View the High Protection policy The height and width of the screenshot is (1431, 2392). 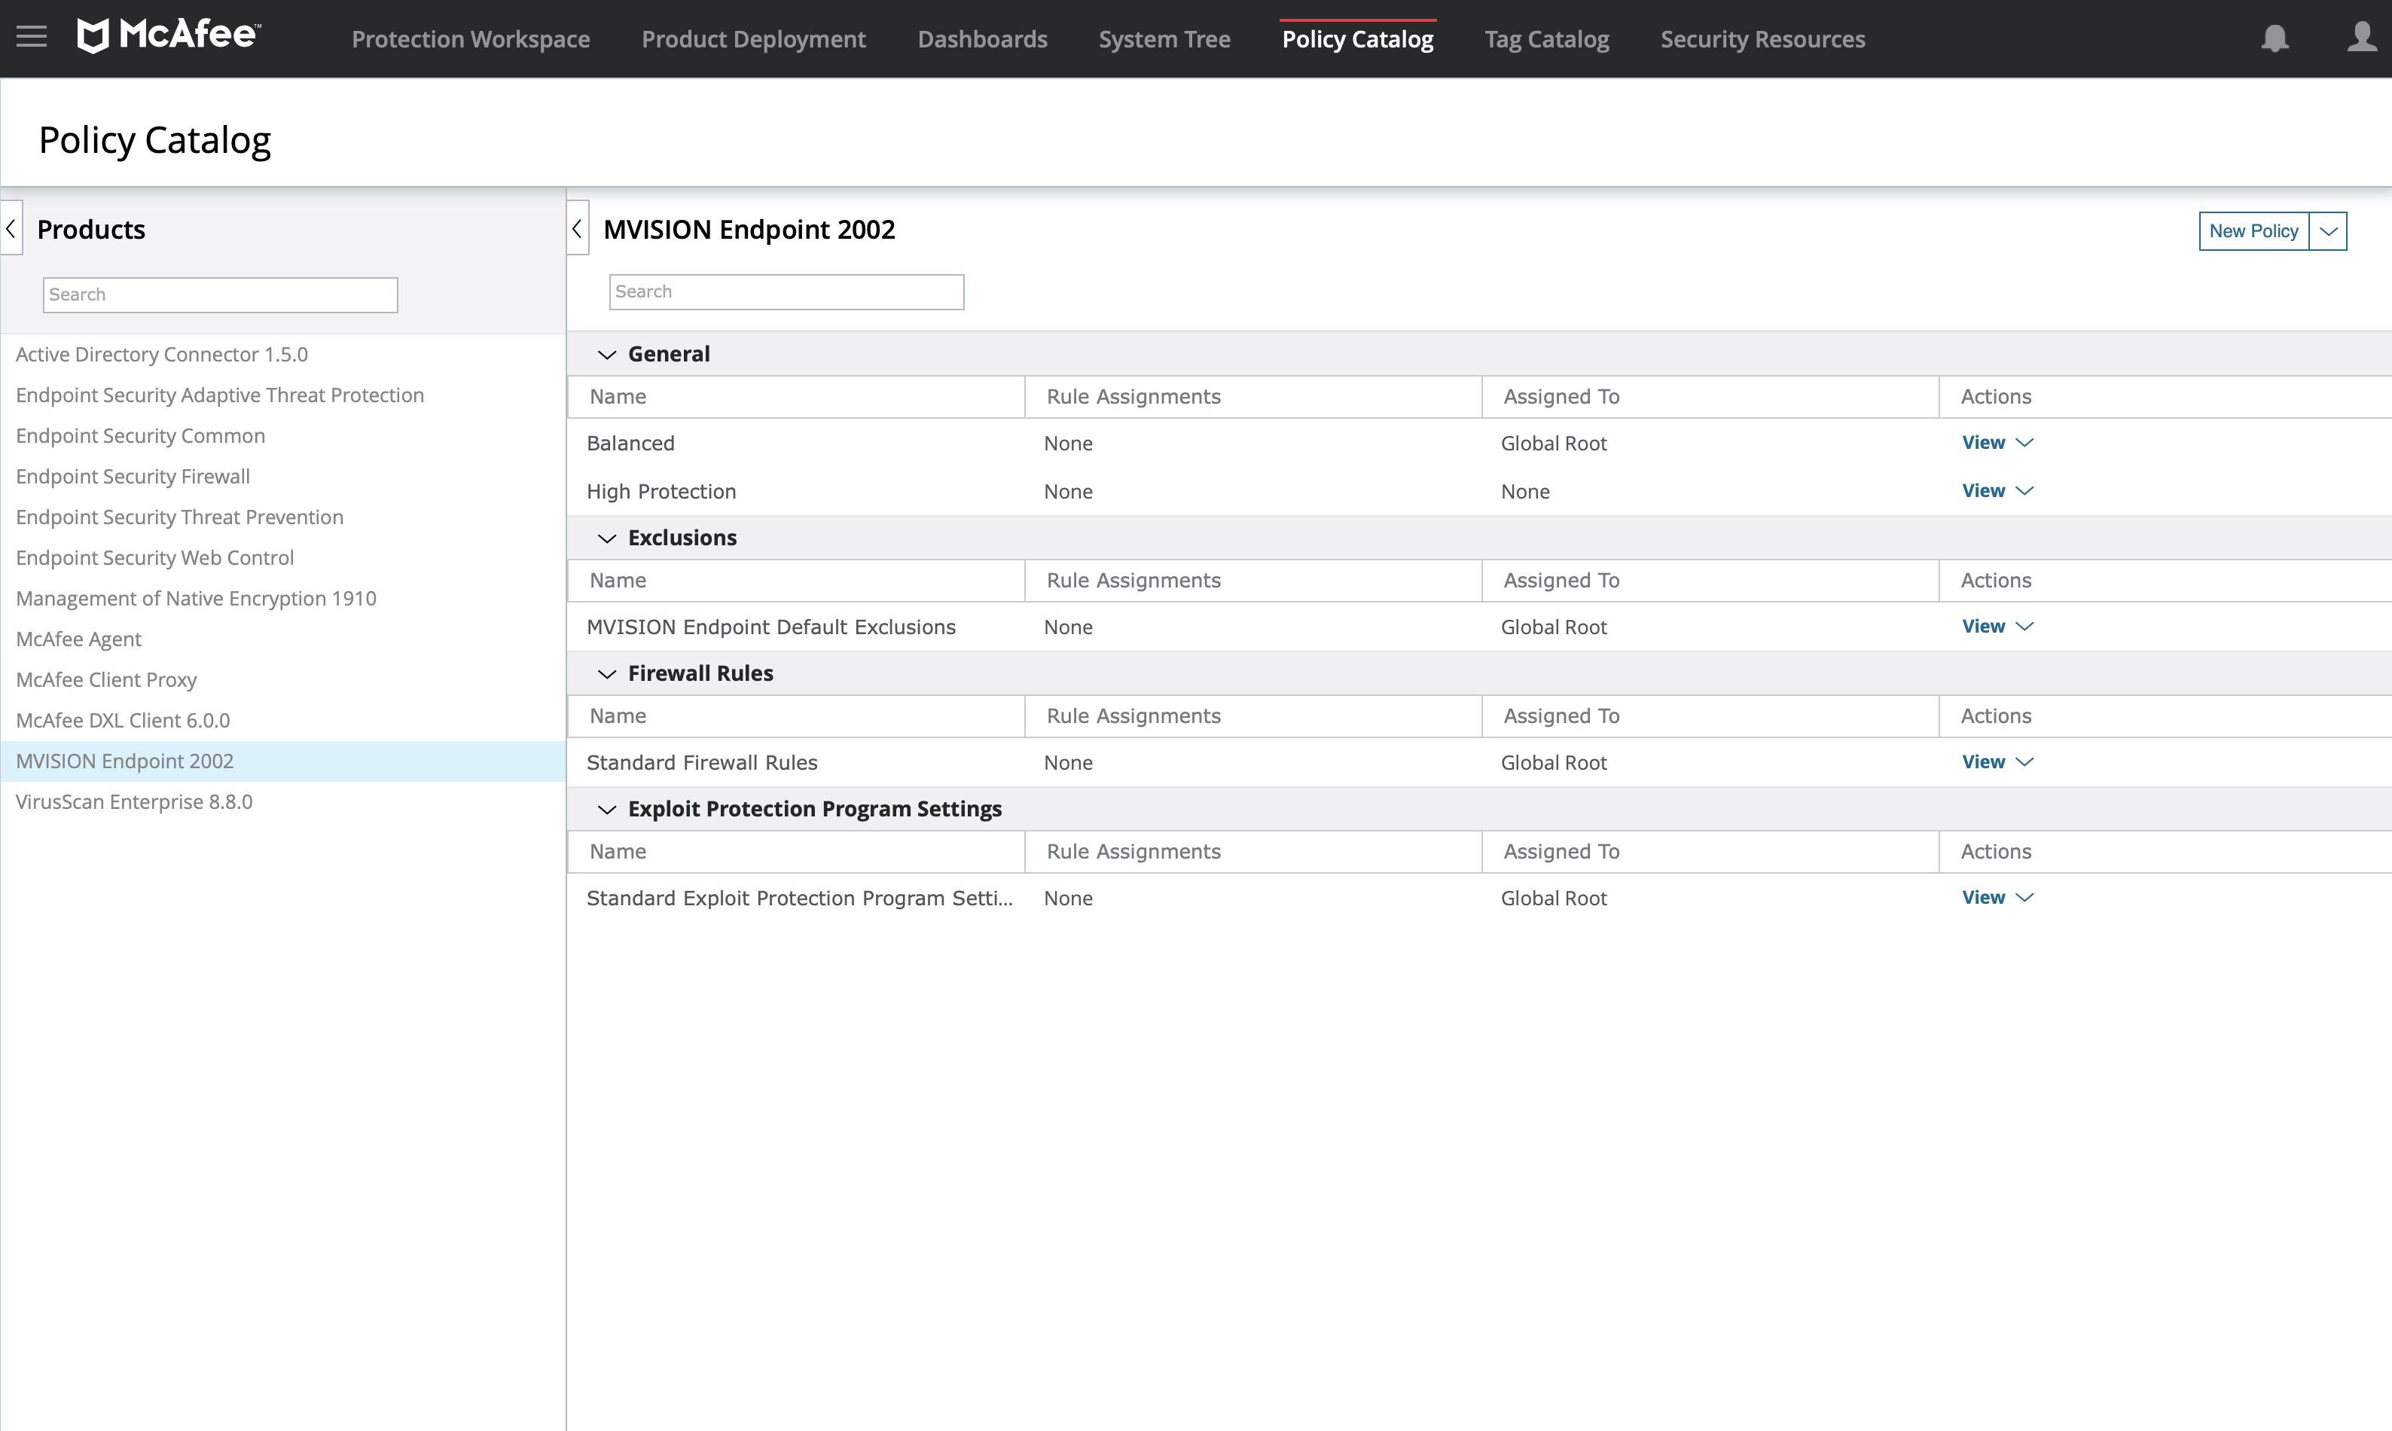[x=1983, y=491]
